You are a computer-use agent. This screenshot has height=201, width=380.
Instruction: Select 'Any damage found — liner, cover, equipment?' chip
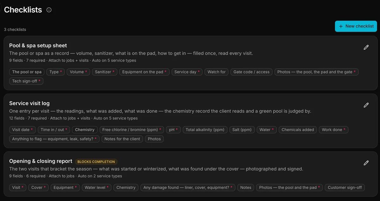(188, 187)
